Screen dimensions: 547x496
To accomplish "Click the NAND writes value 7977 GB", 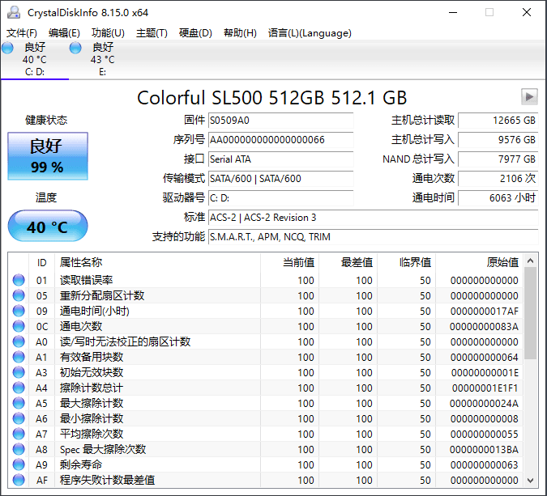I will click(498, 159).
